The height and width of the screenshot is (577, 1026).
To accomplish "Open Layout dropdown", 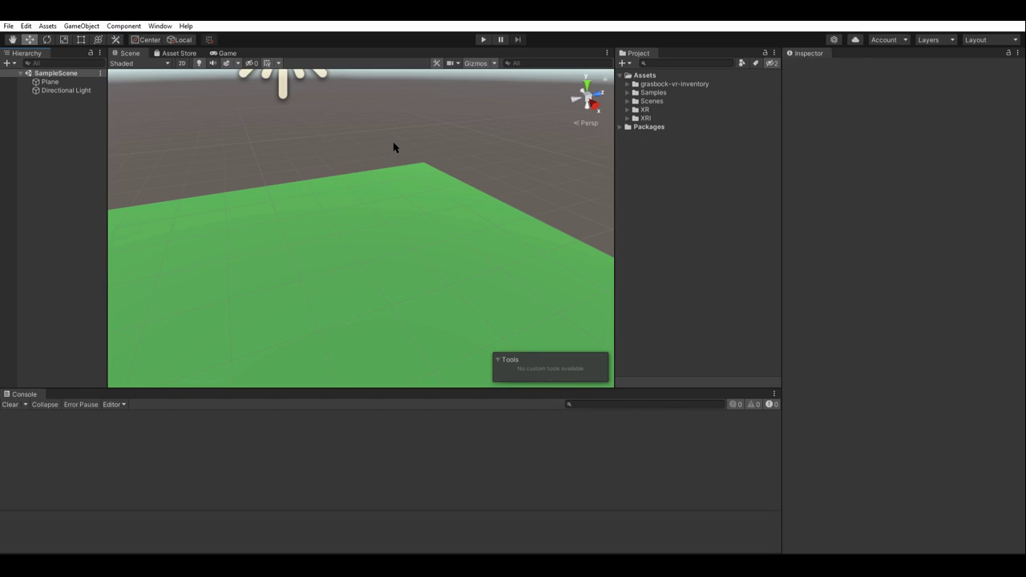I will click(x=991, y=39).
